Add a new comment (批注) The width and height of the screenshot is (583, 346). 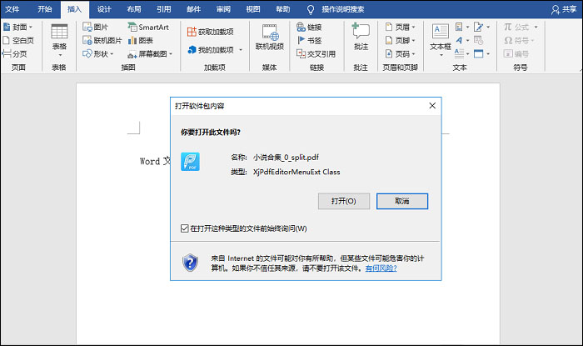361,37
